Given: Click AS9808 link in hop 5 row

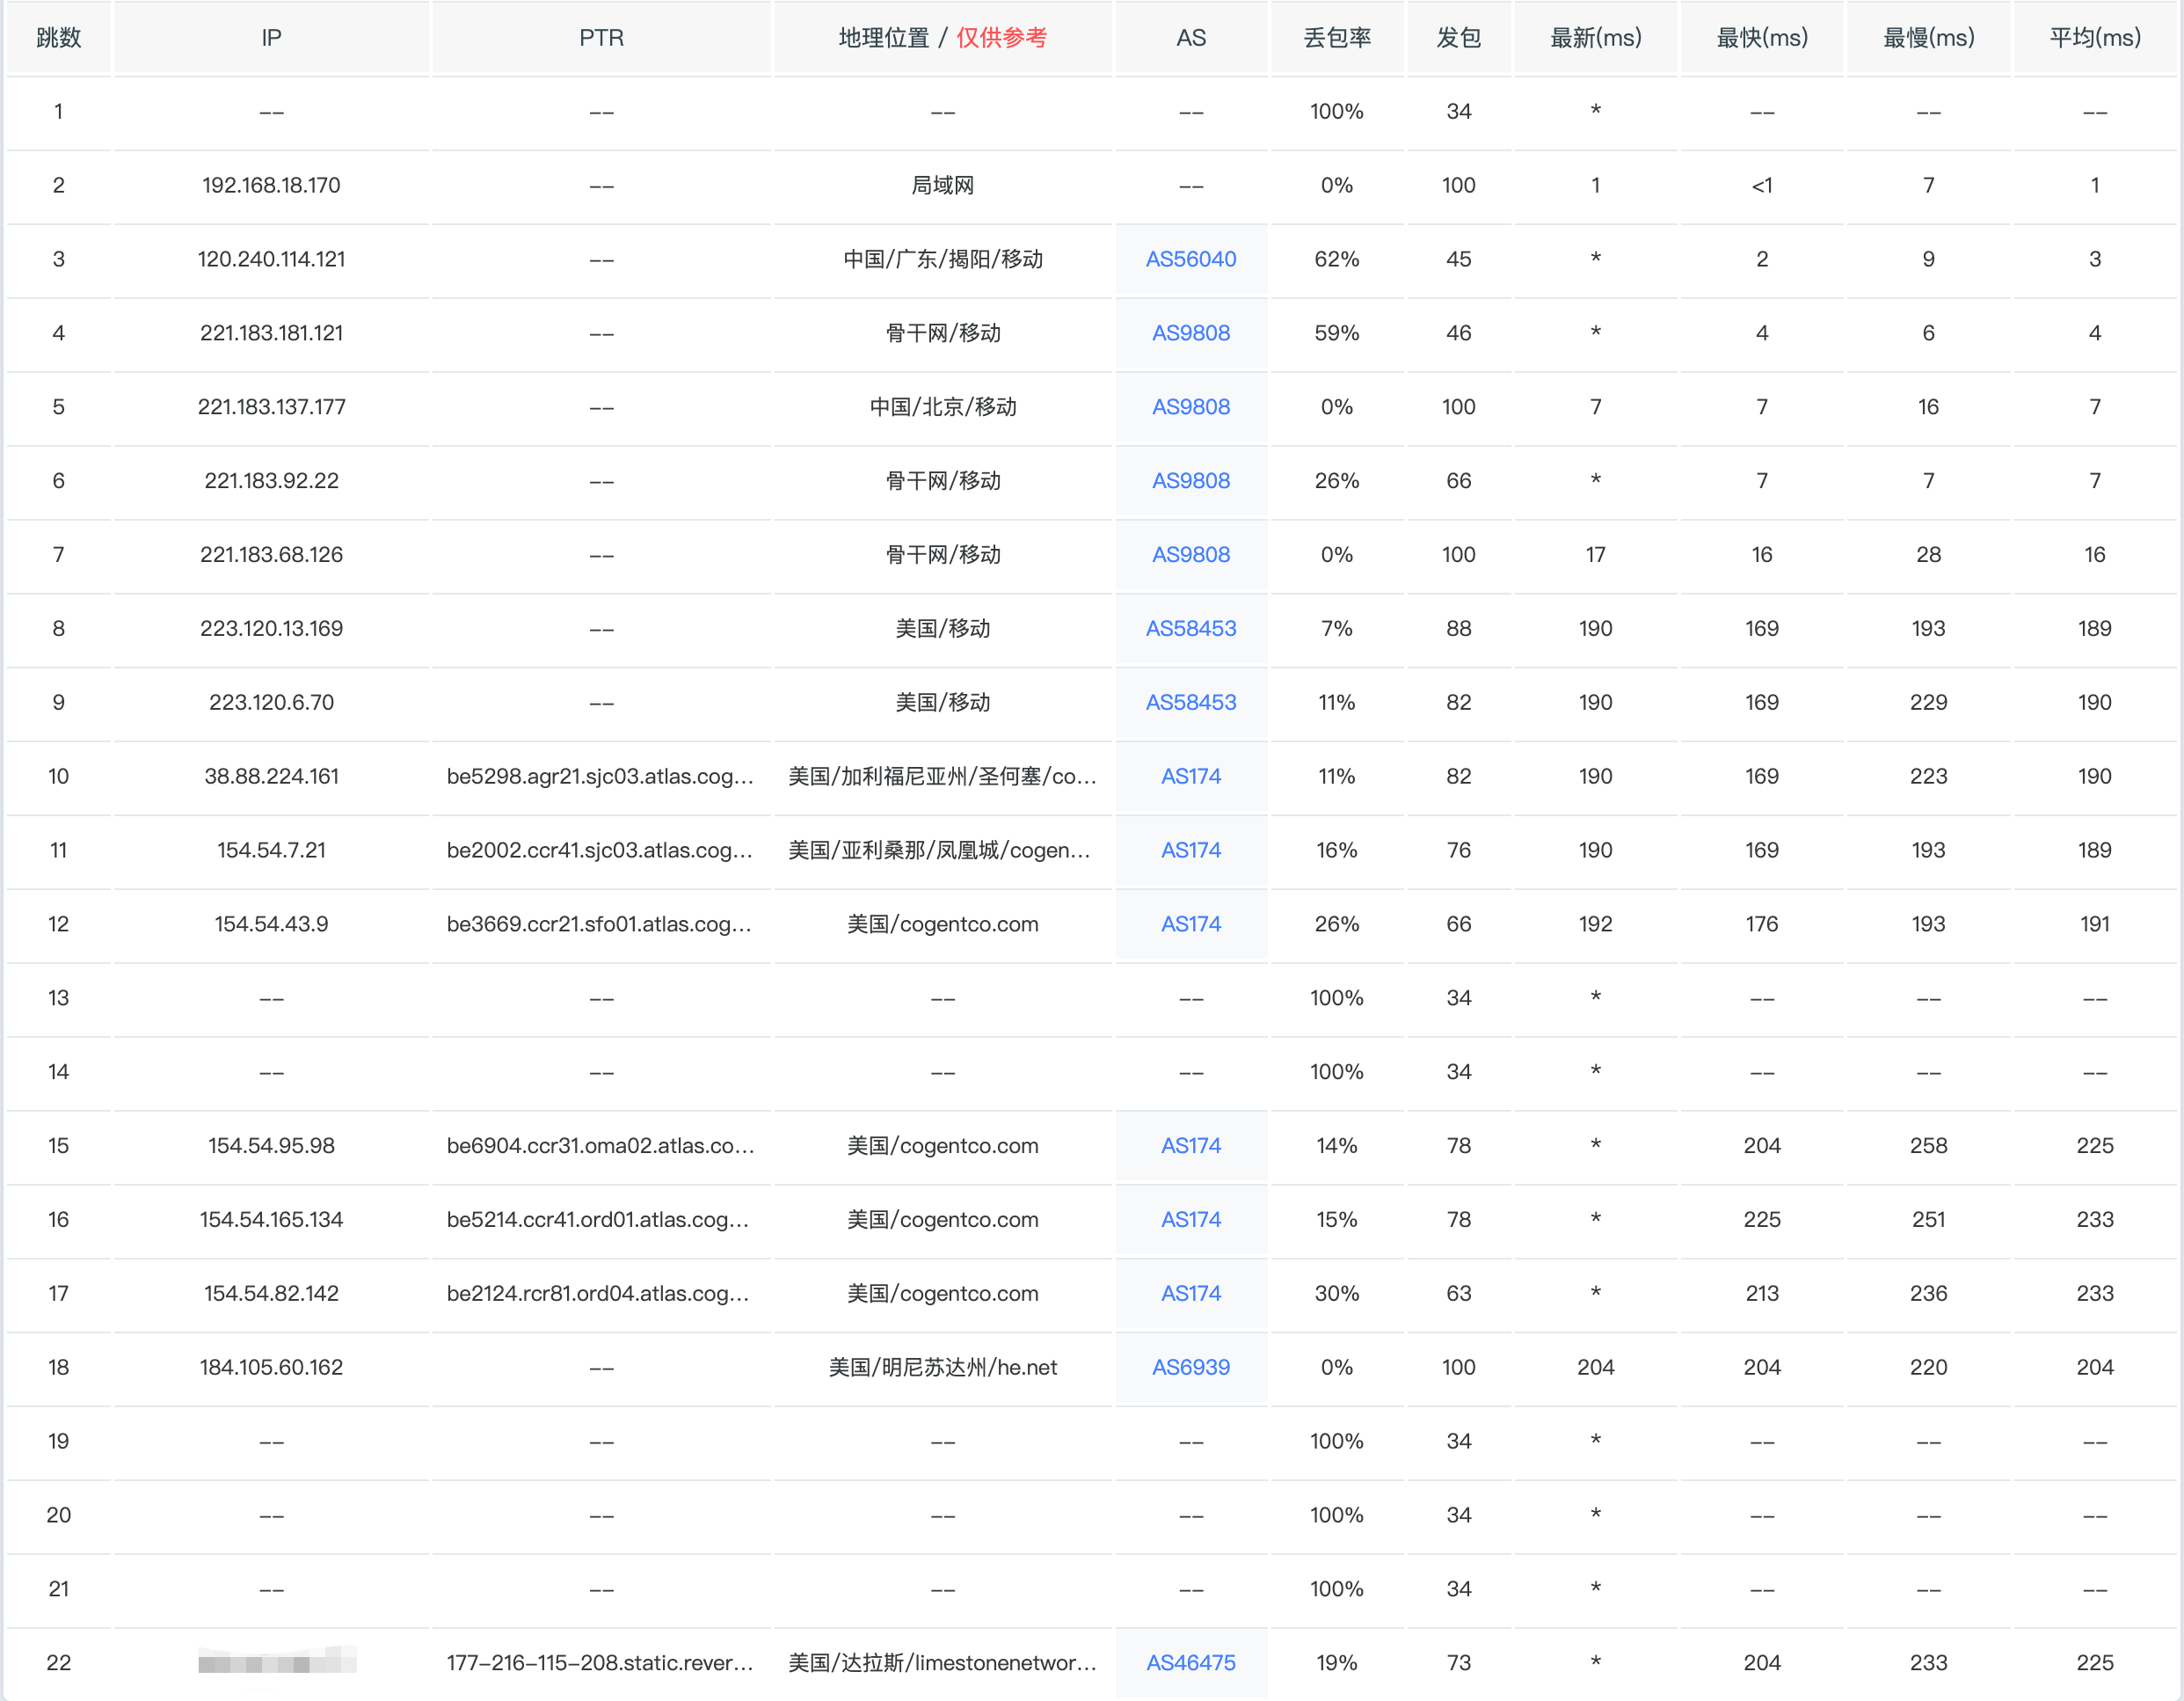Looking at the screenshot, I should coord(1190,407).
